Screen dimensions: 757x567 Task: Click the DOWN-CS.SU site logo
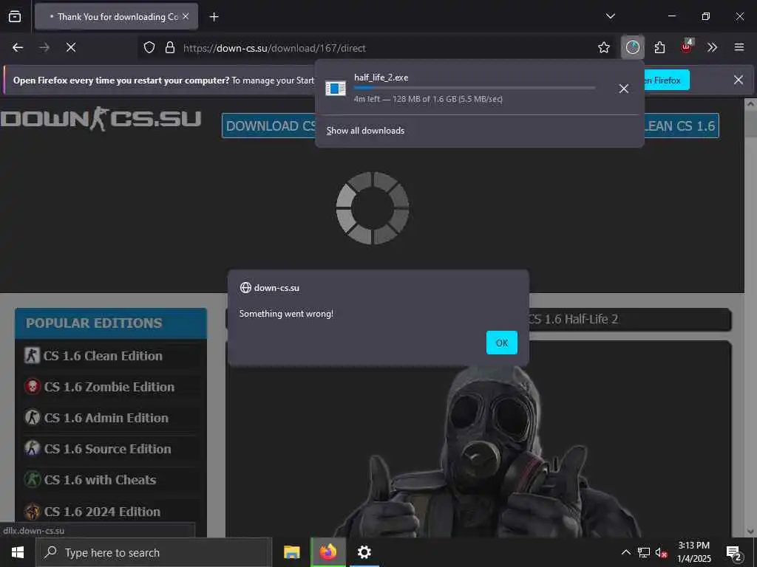[x=101, y=119]
